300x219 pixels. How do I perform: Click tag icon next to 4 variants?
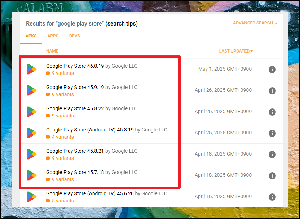coord(48,137)
